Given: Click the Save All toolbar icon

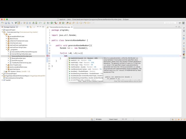Looking at the screenshot, I should coord(9,23).
